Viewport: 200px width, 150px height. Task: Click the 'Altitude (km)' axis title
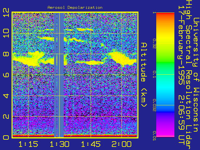click(x=144, y=75)
